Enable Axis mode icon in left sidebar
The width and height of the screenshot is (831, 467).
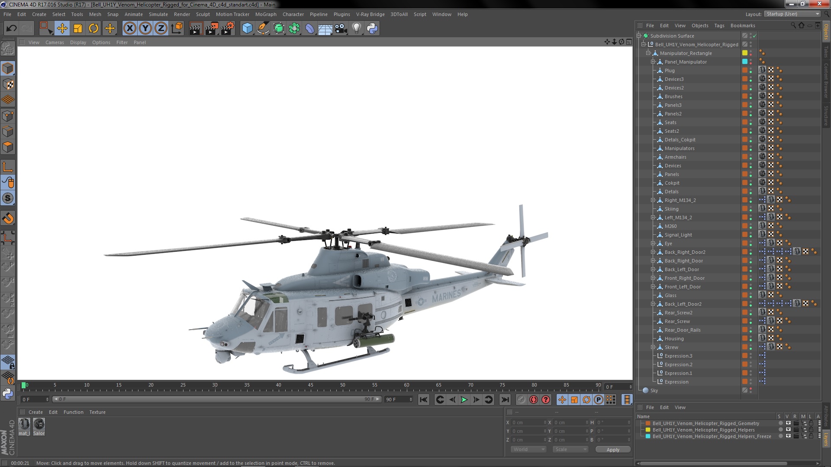8,166
